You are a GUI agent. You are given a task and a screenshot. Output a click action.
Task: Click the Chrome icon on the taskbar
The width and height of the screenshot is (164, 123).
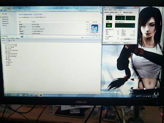11,95
